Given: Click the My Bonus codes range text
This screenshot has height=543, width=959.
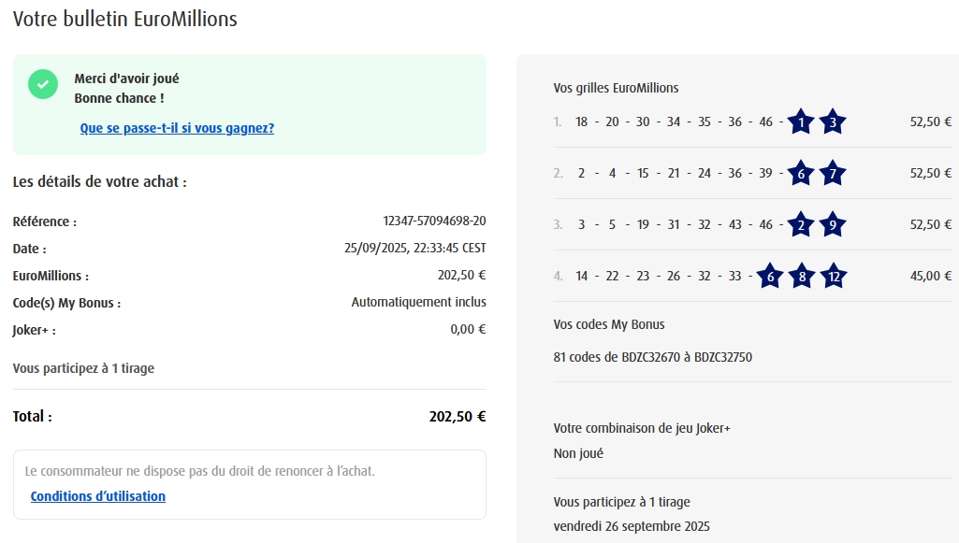Looking at the screenshot, I should [x=653, y=357].
